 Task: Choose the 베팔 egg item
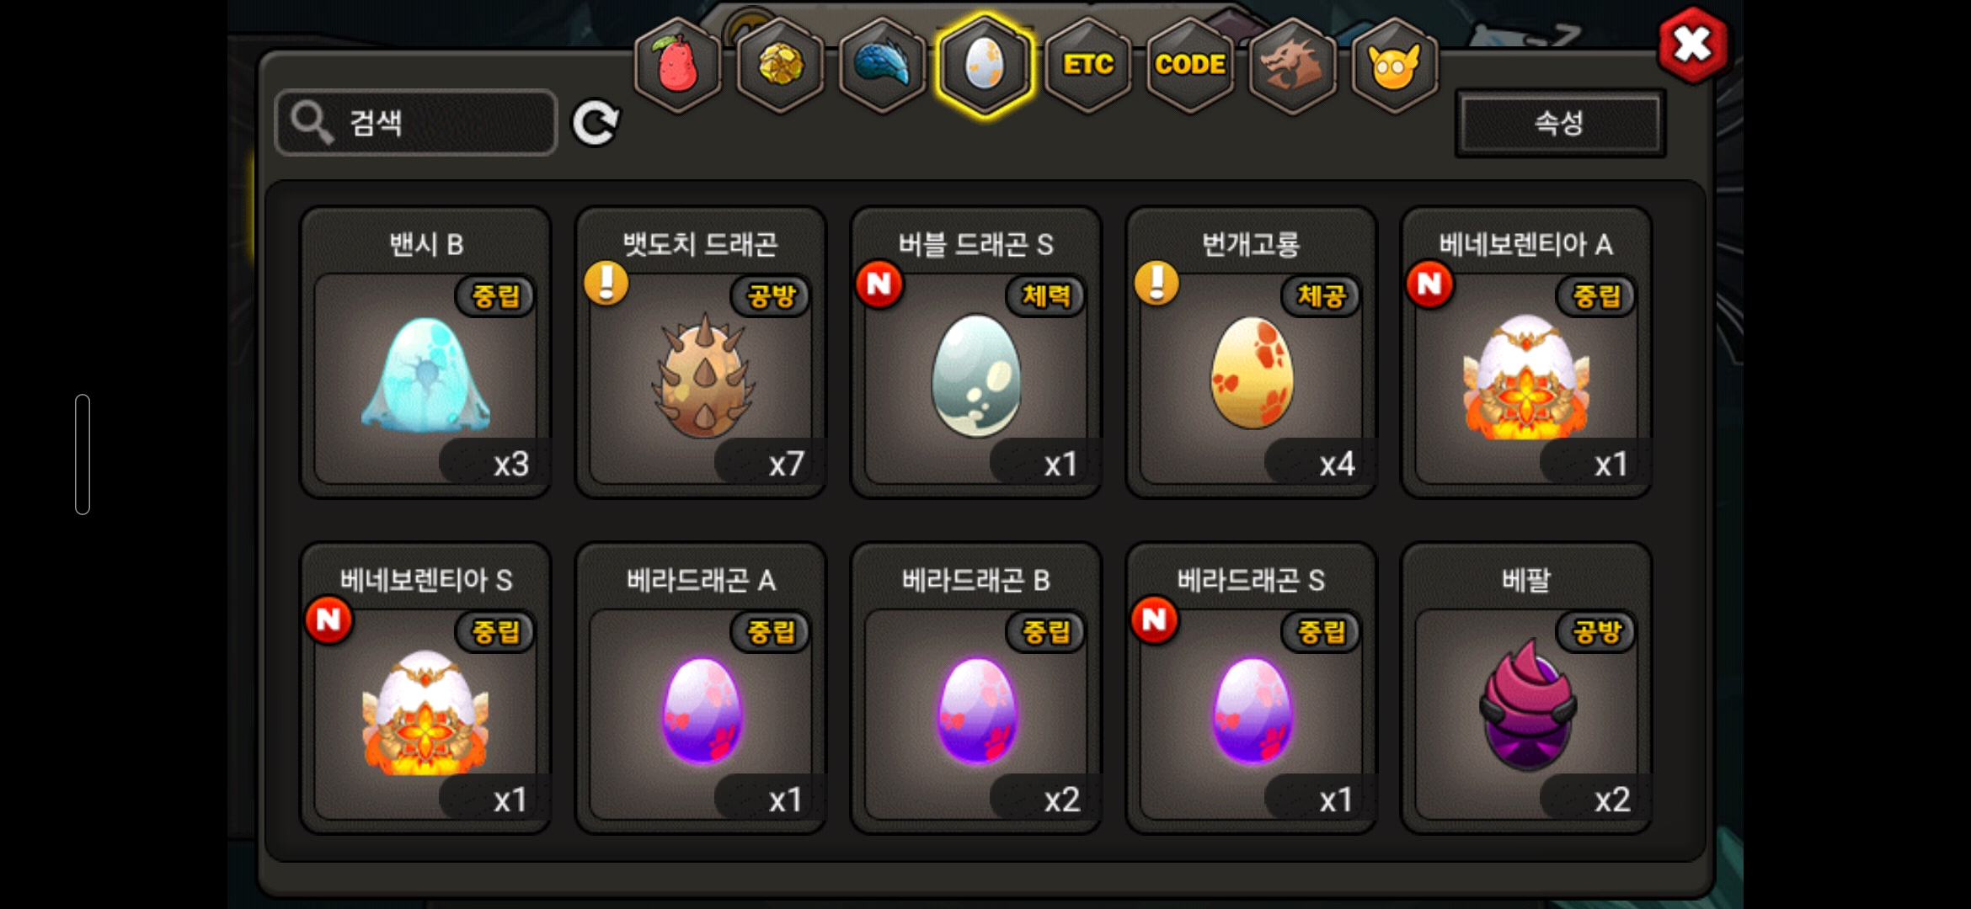[x=1526, y=688]
